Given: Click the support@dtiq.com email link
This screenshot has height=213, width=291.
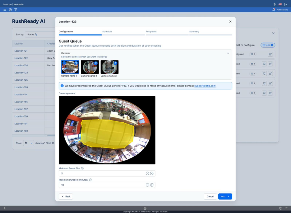Looking at the screenshot, I should [205, 86].
